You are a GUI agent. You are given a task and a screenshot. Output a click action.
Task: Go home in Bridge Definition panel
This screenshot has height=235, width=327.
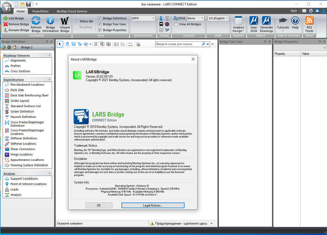tap(14, 47)
